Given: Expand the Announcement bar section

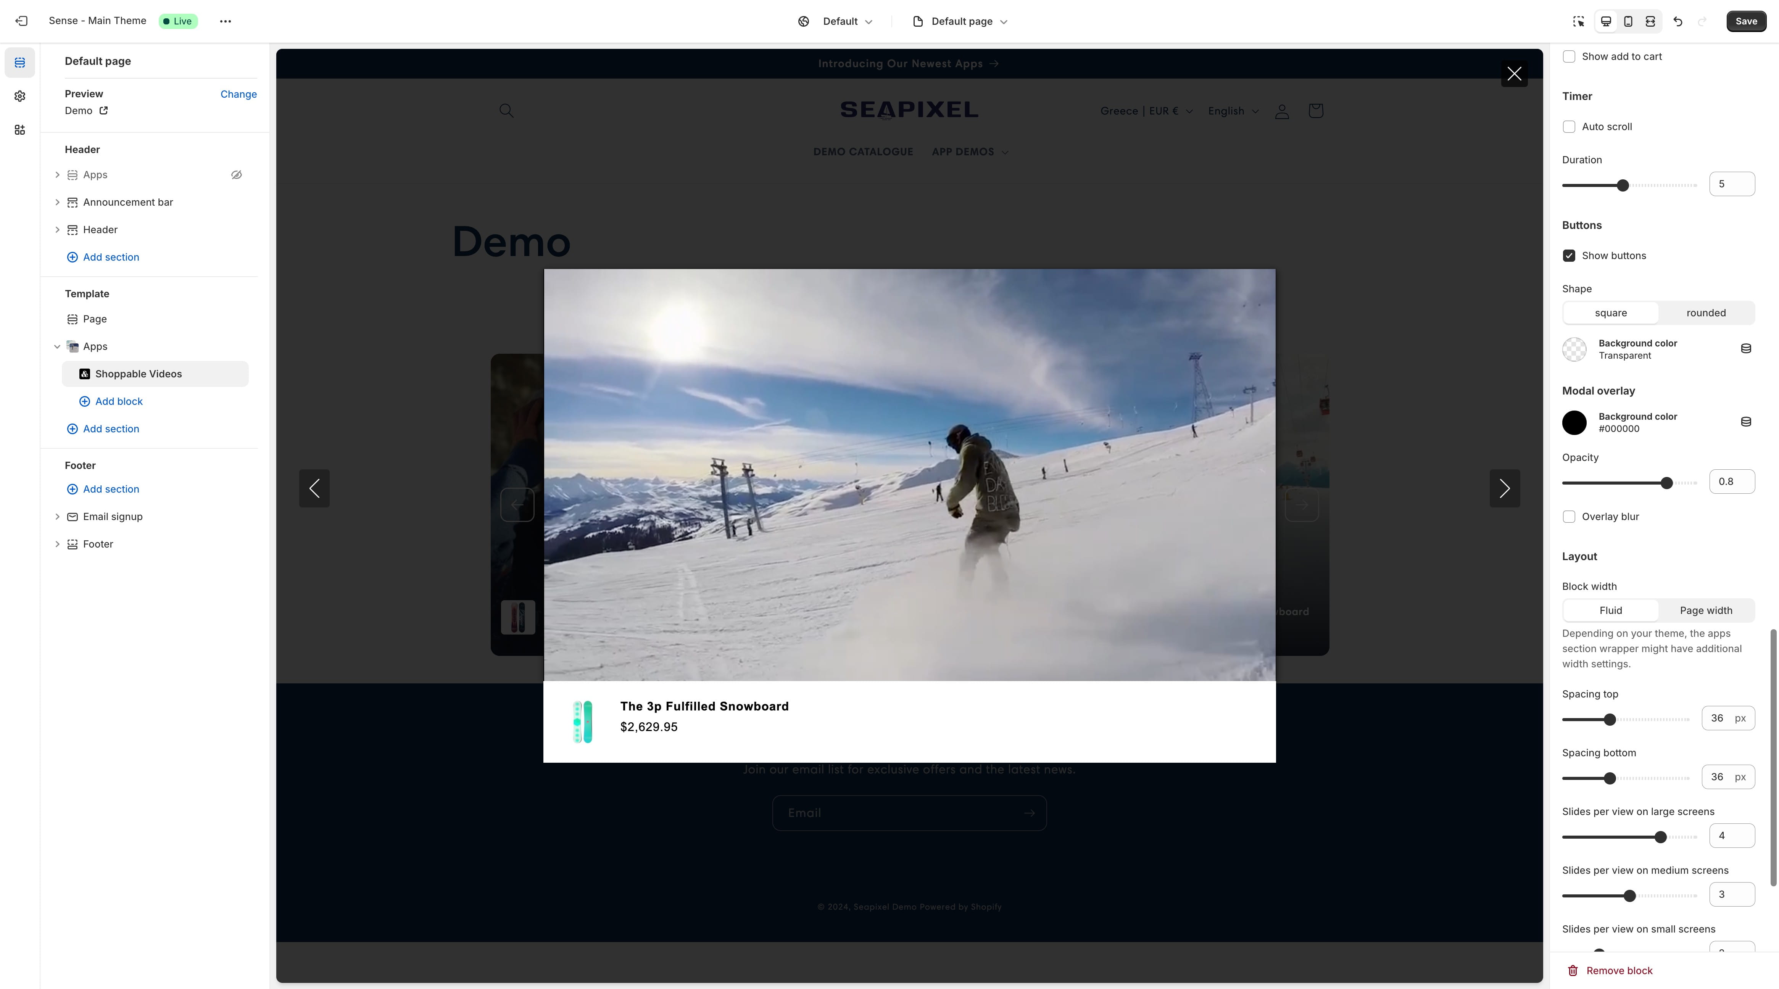Looking at the screenshot, I should (57, 202).
